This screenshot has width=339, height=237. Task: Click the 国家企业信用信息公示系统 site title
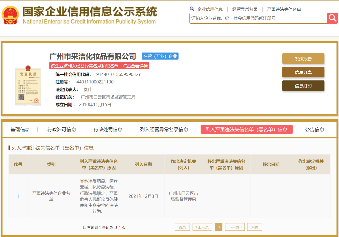[x=90, y=12]
